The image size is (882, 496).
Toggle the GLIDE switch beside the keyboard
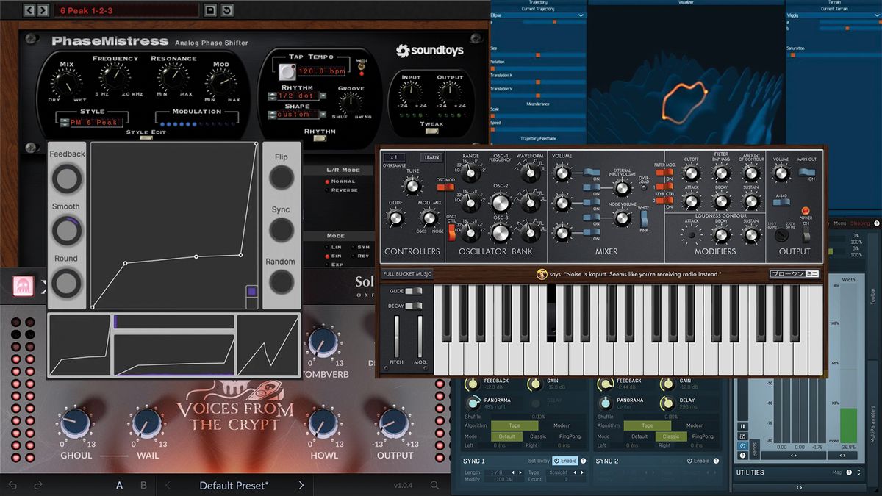(413, 291)
